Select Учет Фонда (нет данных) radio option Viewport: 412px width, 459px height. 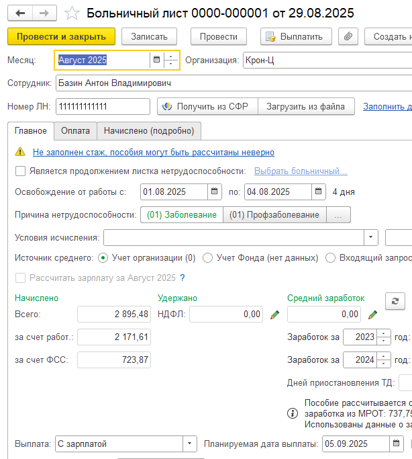pos(207,257)
